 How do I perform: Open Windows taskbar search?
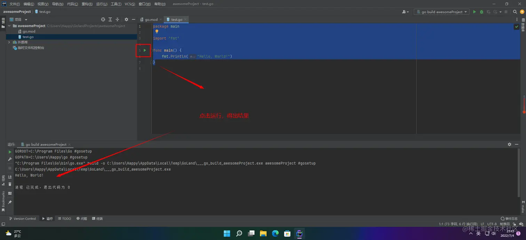pyautogui.click(x=239, y=233)
